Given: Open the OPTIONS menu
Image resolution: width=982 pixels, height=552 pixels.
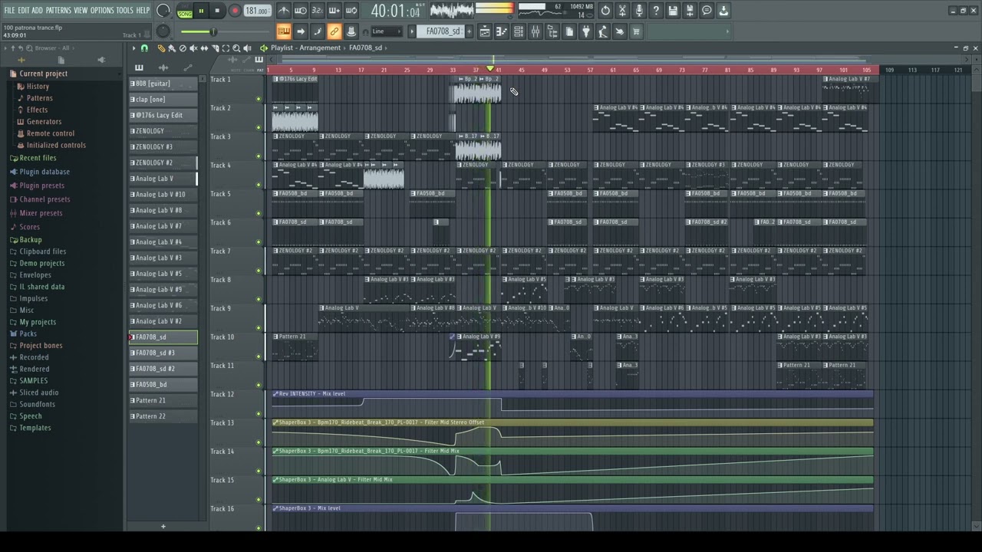Looking at the screenshot, I should tap(102, 10).
